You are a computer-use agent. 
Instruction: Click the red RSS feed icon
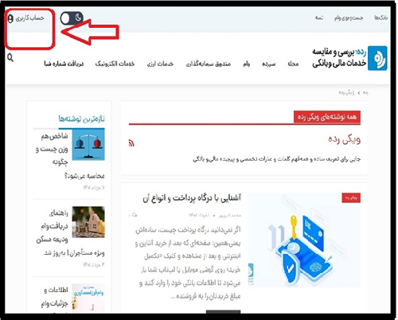tap(131, 143)
